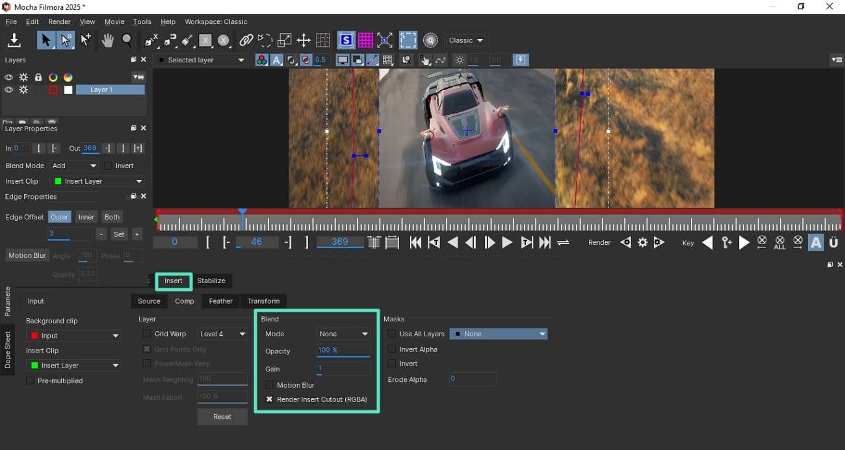Click the lightning bolt icon
This screenshot has height=450, width=845.
521,60
